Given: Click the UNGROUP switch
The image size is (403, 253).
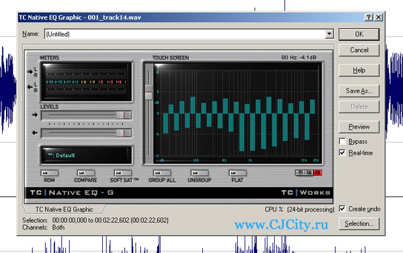Looking at the screenshot, I should (199, 173).
